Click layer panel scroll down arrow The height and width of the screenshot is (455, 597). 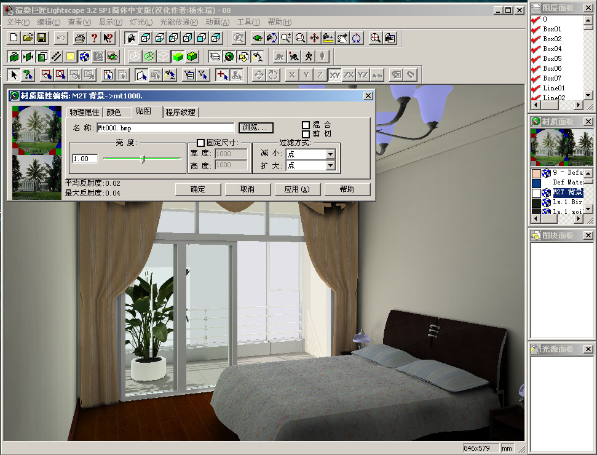(x=588, y=95)
